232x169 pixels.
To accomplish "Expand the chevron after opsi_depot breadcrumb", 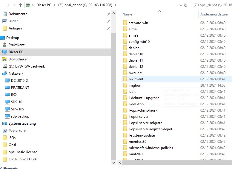I will pyautogui.click(x=116, y=5).
